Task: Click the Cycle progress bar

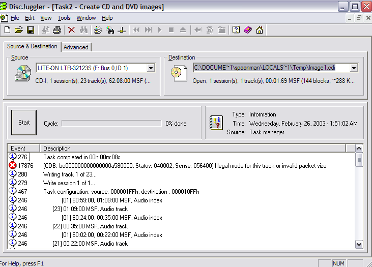Action: (111, 123)
